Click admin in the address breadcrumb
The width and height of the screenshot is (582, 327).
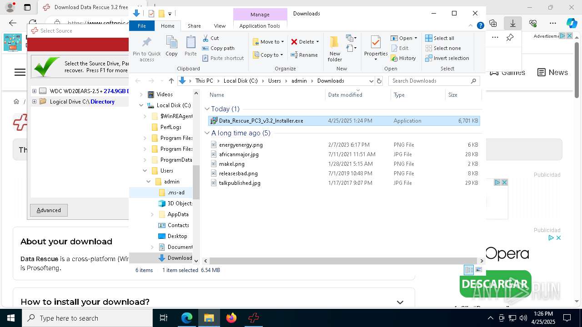[x=299, y=81]
